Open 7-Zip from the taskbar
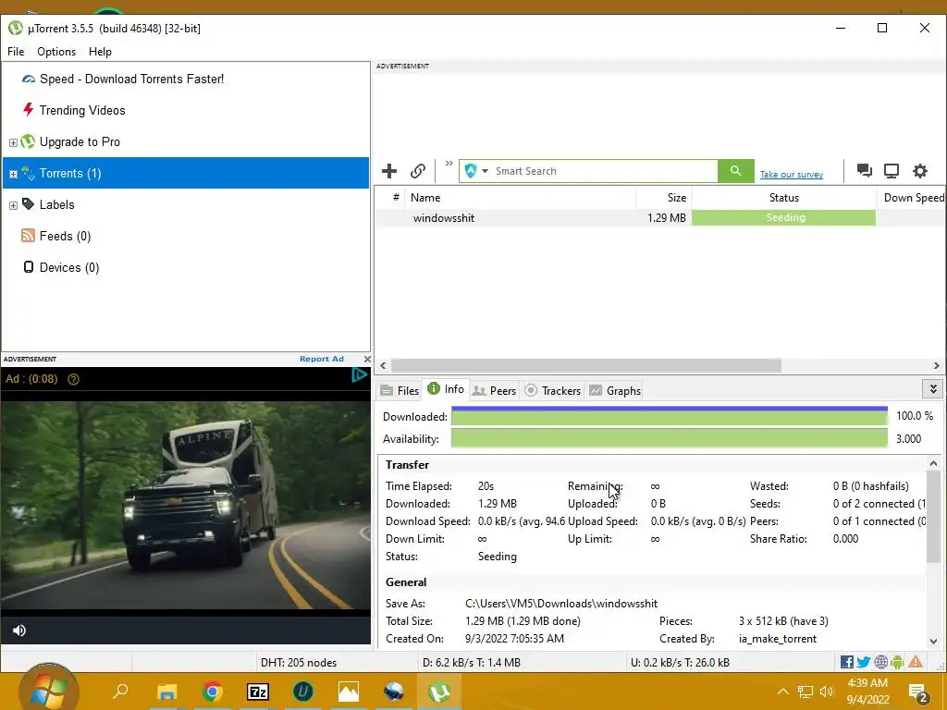Image resolution: width=947 pixels, height=710 pixels. point(258,692)
